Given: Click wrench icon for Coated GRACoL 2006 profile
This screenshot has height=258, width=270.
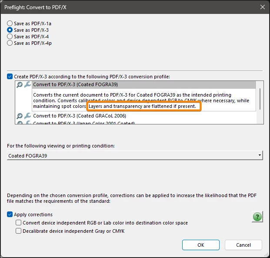Looking at the screenshot, I should tap(27, 116).
